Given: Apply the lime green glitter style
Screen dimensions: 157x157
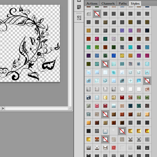Looking at the screenshot, I should tap(97, 47).
